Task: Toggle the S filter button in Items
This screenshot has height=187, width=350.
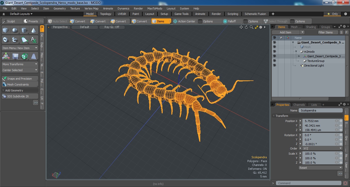Action: click(x=341, y=32)
